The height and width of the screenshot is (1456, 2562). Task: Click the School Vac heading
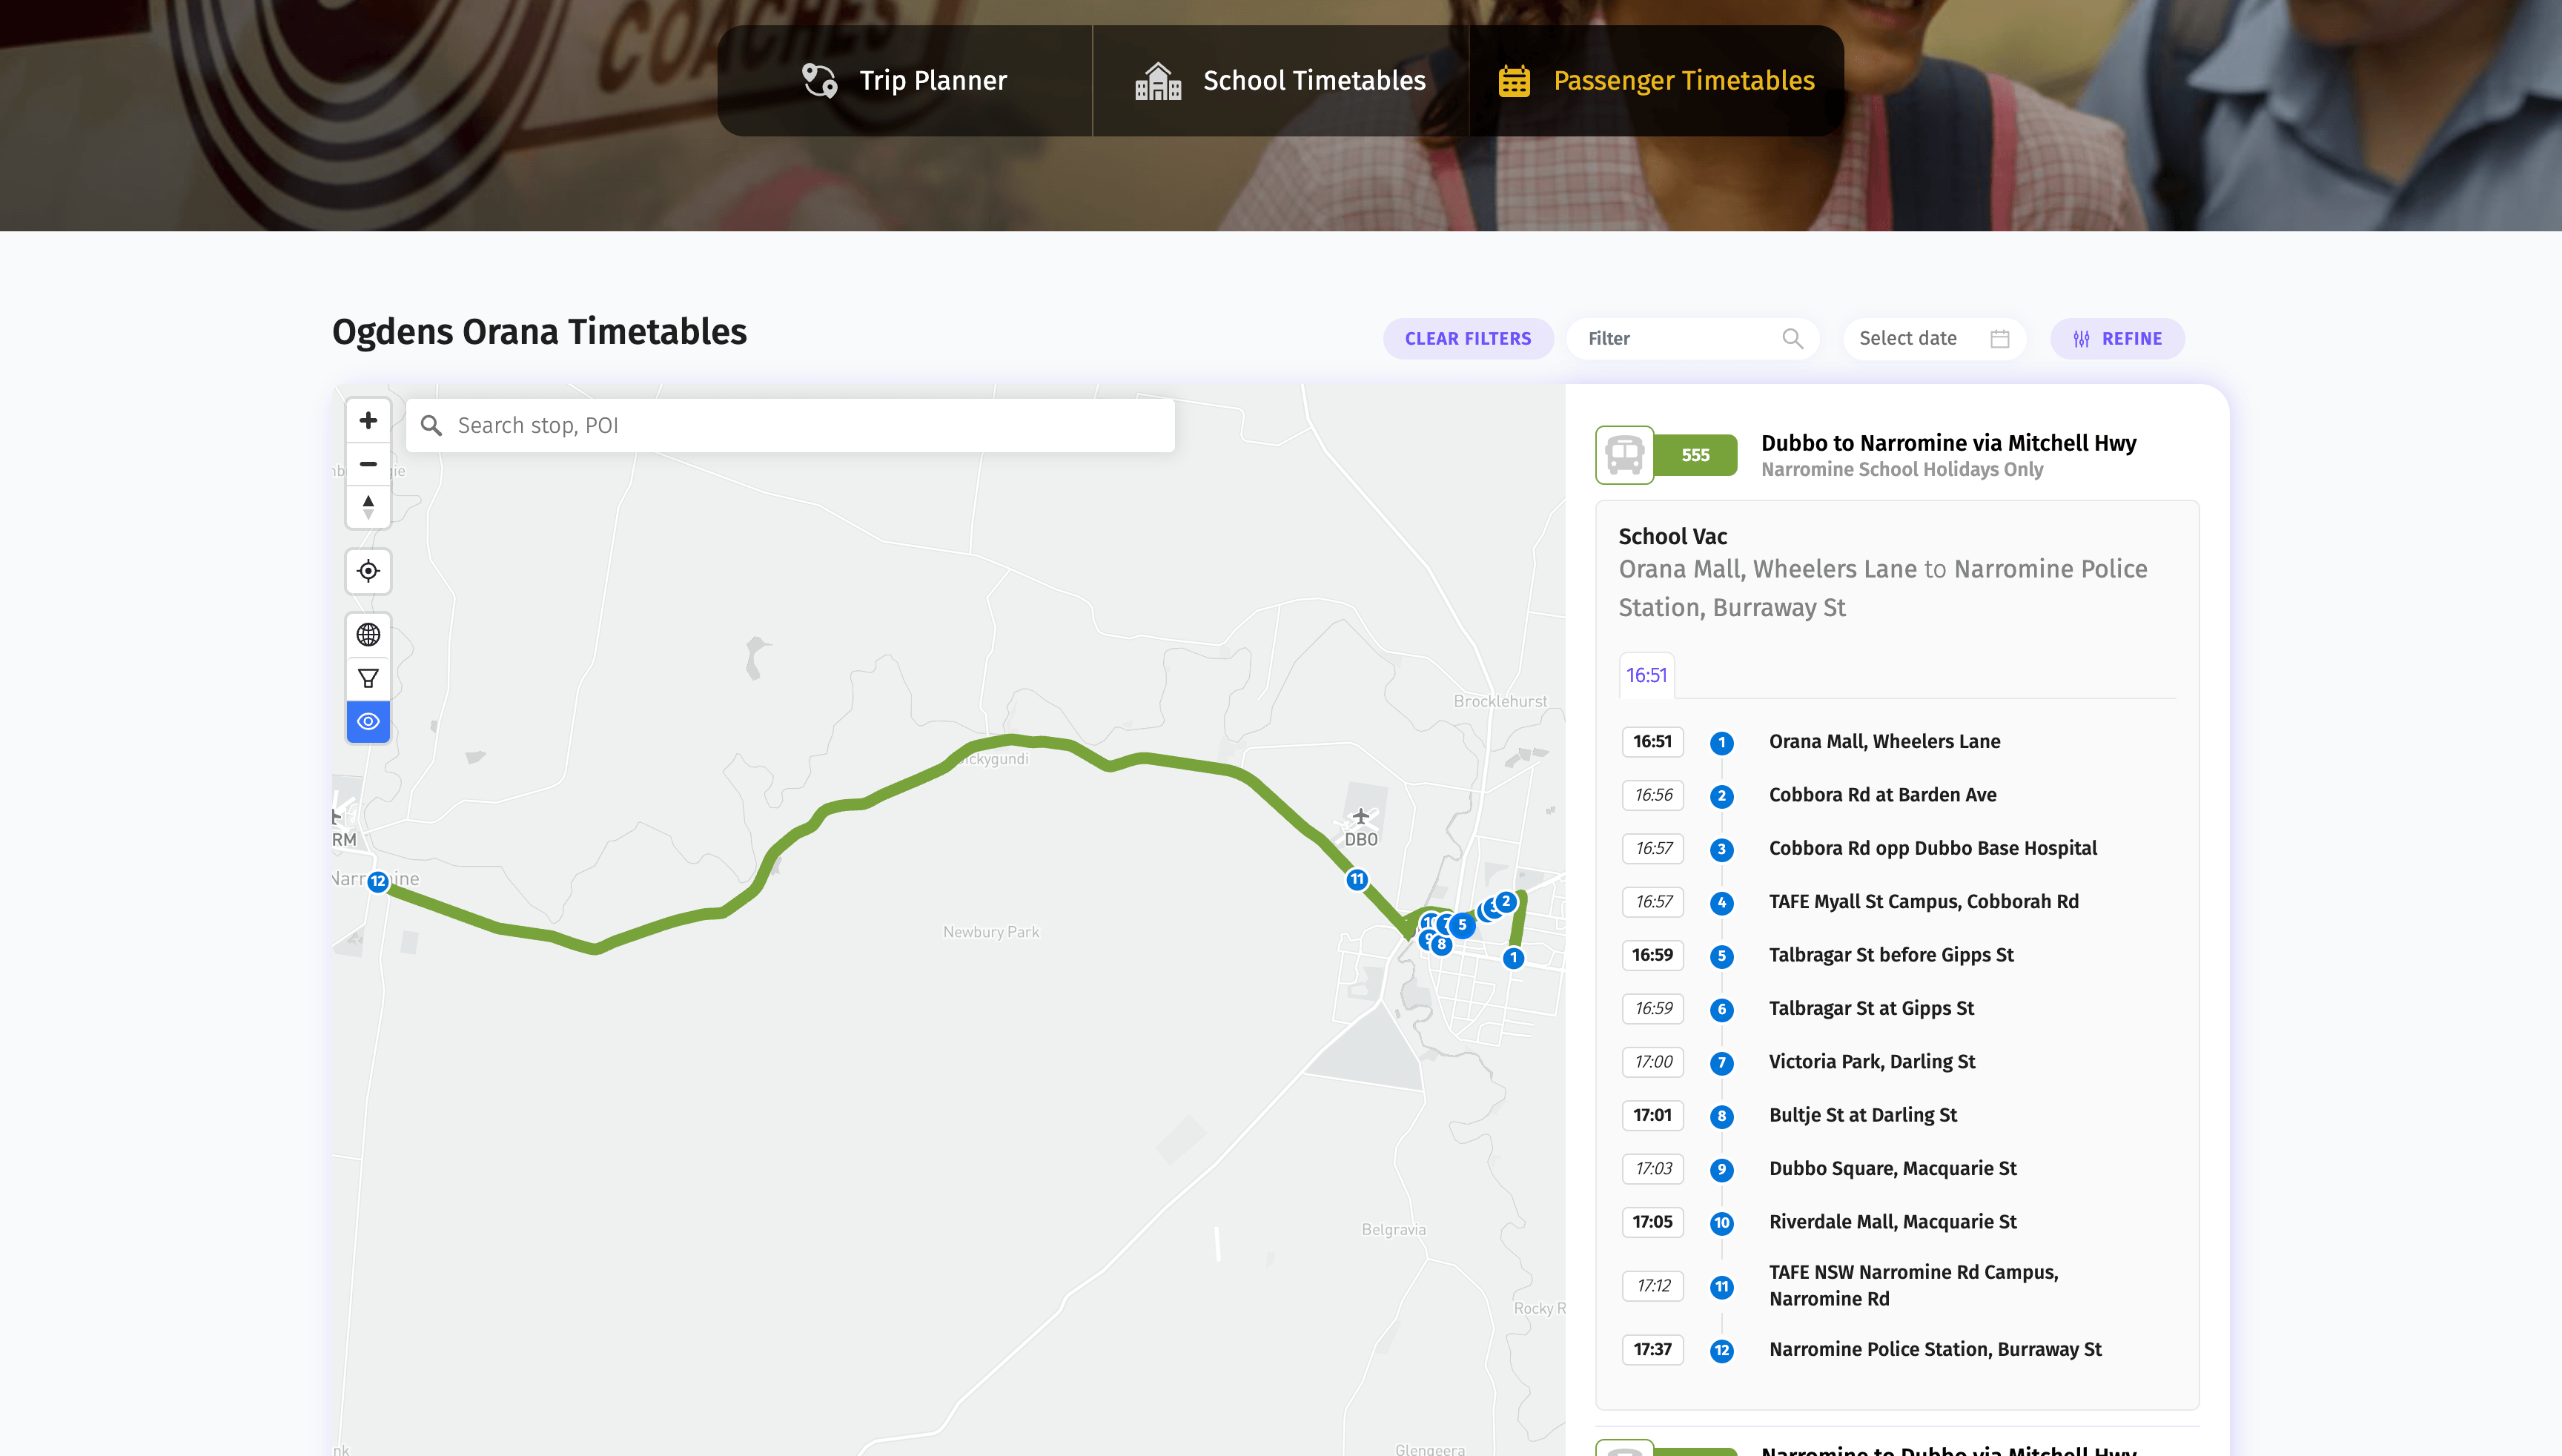(1672, 537)
